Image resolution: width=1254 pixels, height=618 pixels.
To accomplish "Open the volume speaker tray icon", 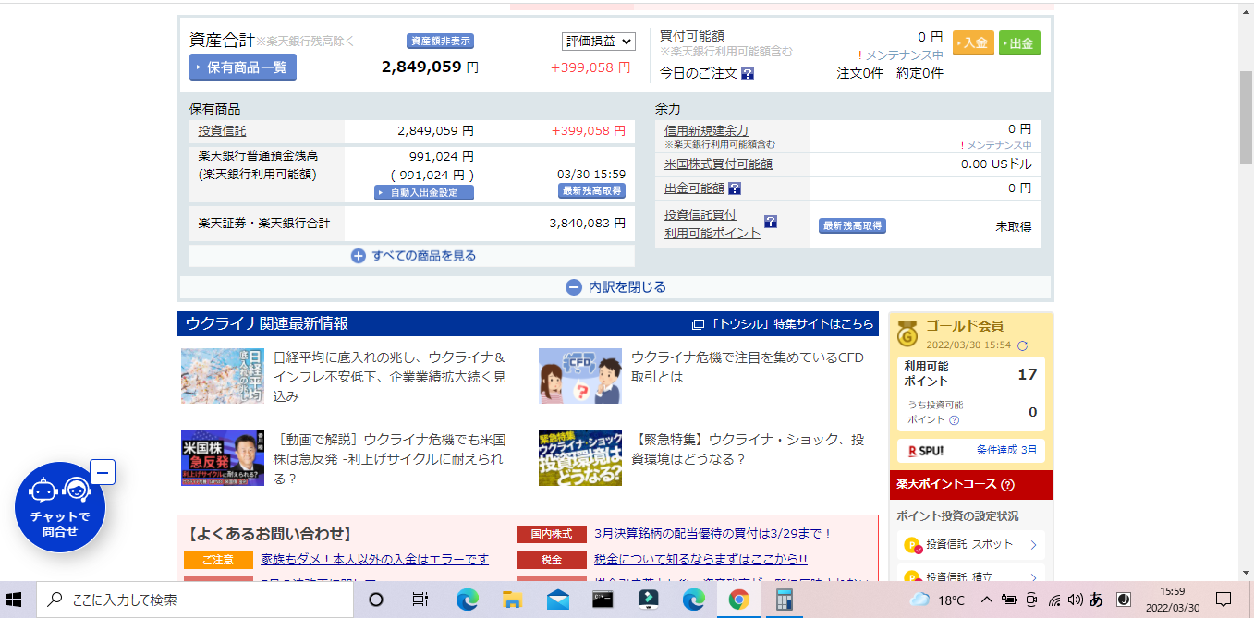I will click(x=1075, y=600).
